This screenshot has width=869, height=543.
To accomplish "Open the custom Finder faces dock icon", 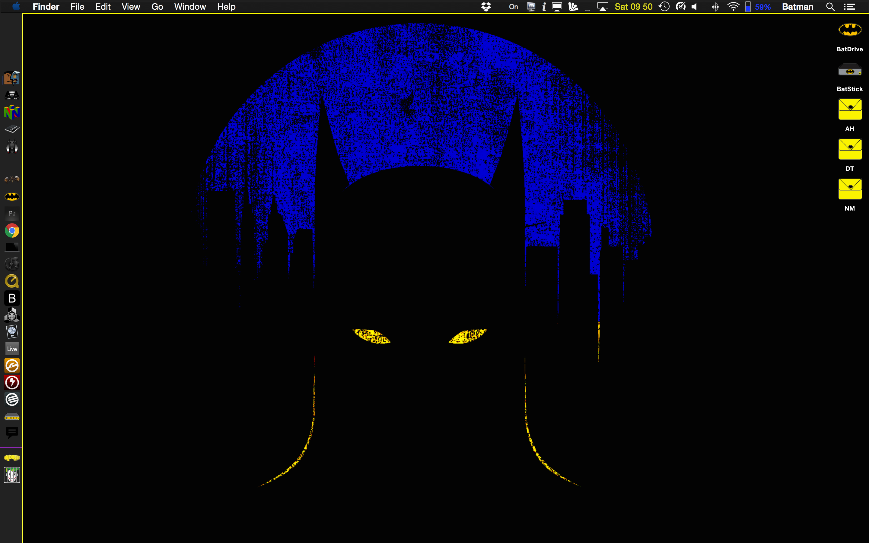I will coord(12,78).
